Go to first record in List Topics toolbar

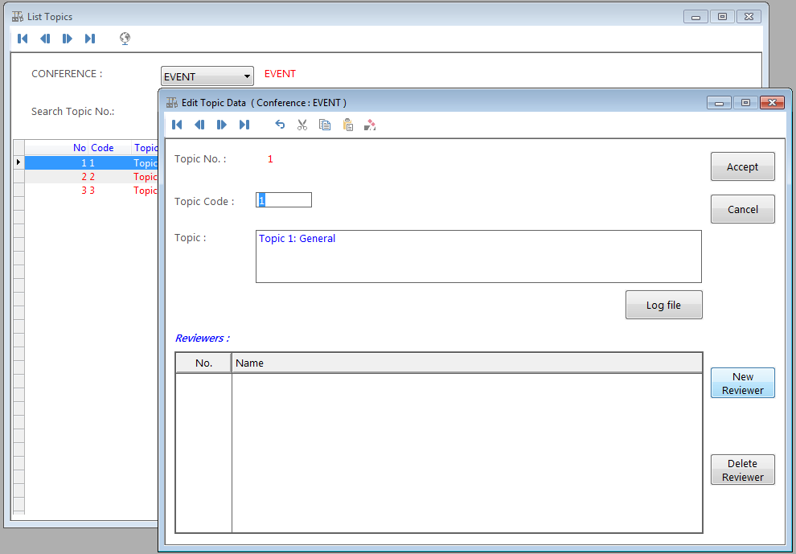[23, 39]
